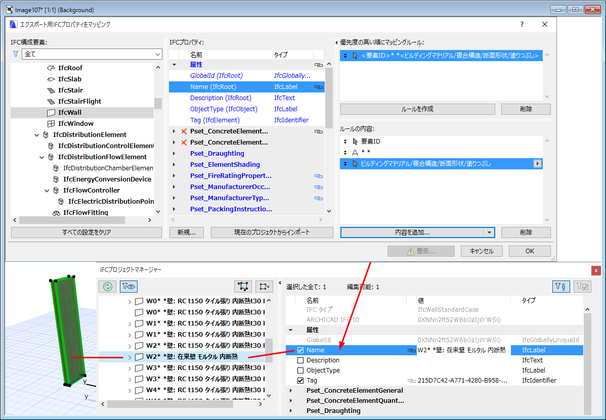Image resolution: width=606 pixels, height=420 pixels.
Task: Check the Description property checkbox
Action: [300, 360]
